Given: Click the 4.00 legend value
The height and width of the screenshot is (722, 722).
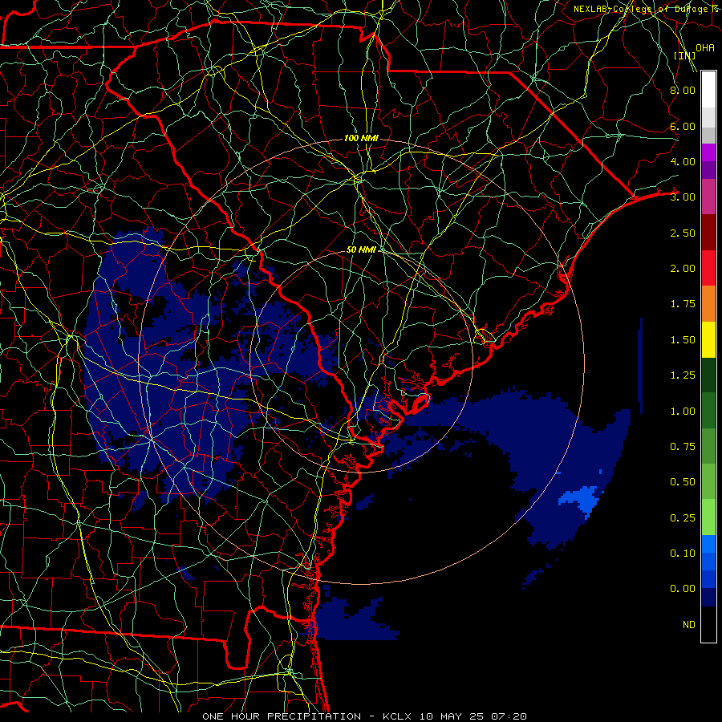Looking at the screenshot, I should (683, 161).
